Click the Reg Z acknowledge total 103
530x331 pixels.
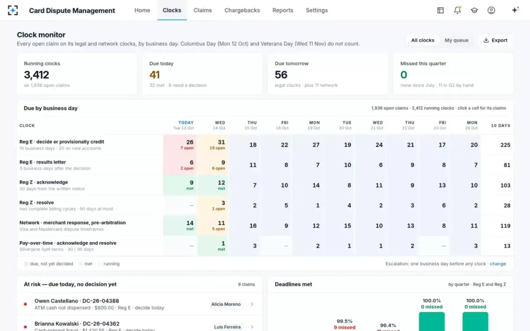click(505, 185)
